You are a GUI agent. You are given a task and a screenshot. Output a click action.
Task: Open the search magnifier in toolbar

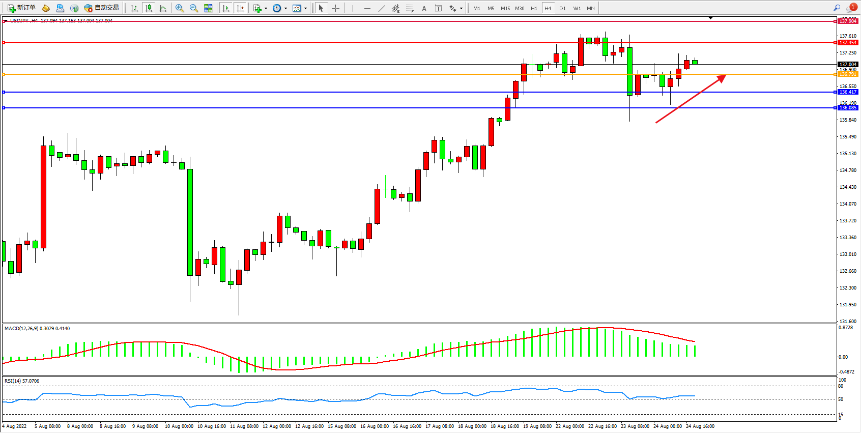pos(837,8)
